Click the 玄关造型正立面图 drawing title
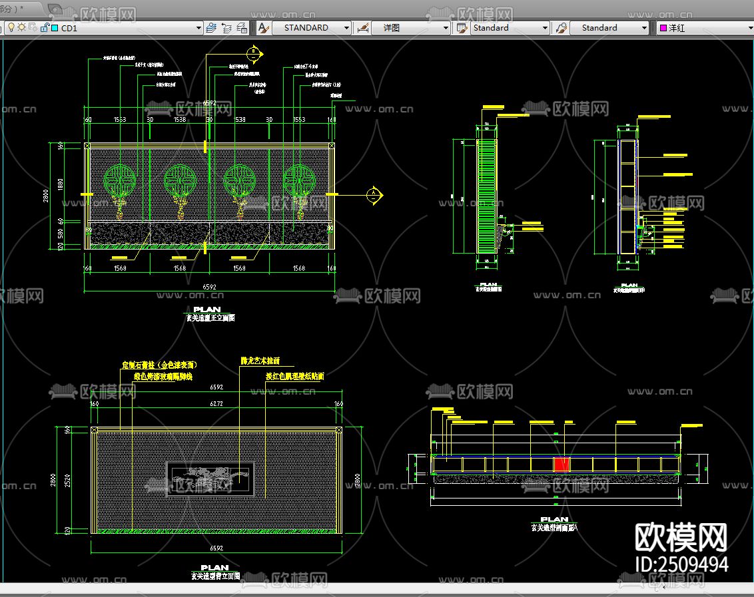754x597 pixels. coord(210,317)
